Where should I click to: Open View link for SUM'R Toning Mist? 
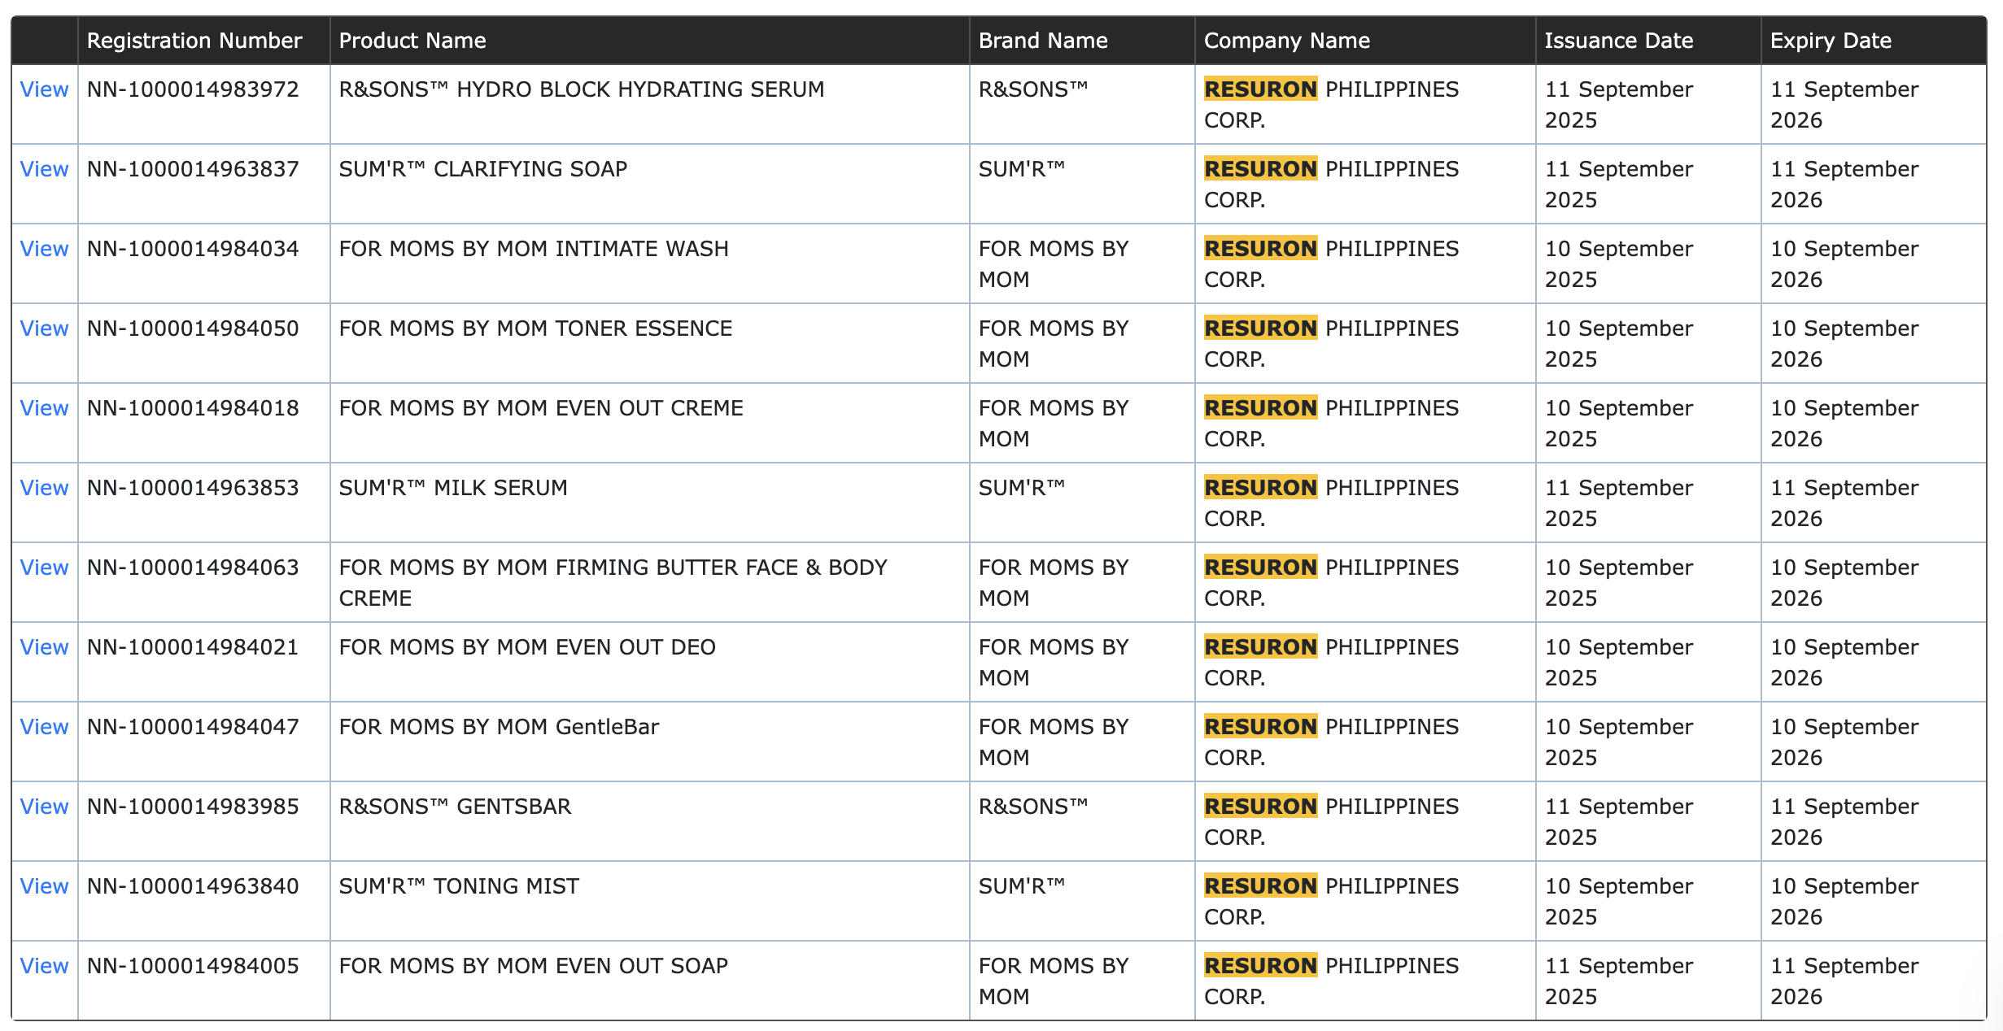[x=44, y=886]
